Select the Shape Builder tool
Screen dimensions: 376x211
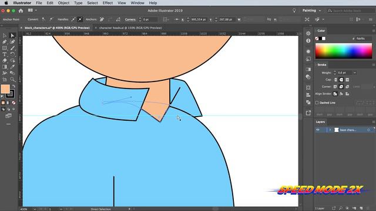(12, 60)
